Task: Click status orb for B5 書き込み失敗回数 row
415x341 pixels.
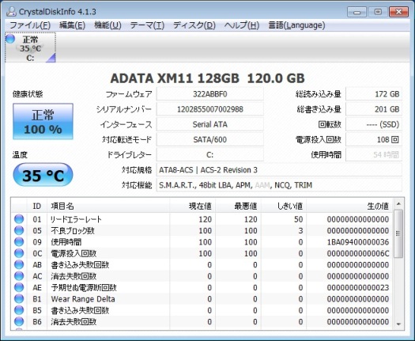Action: [19, 310]
